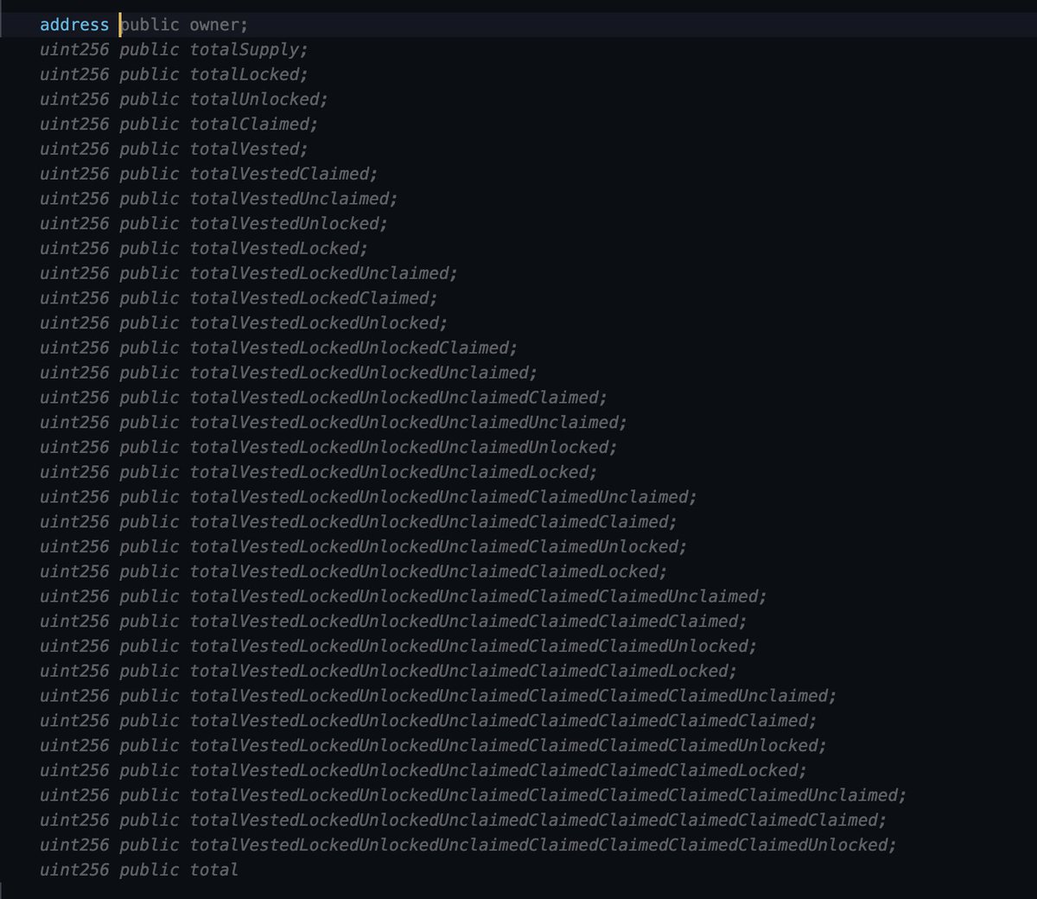Place cursor on the 'totalSupply' declaration
The image size is (1037, 899).
[249, 49]
